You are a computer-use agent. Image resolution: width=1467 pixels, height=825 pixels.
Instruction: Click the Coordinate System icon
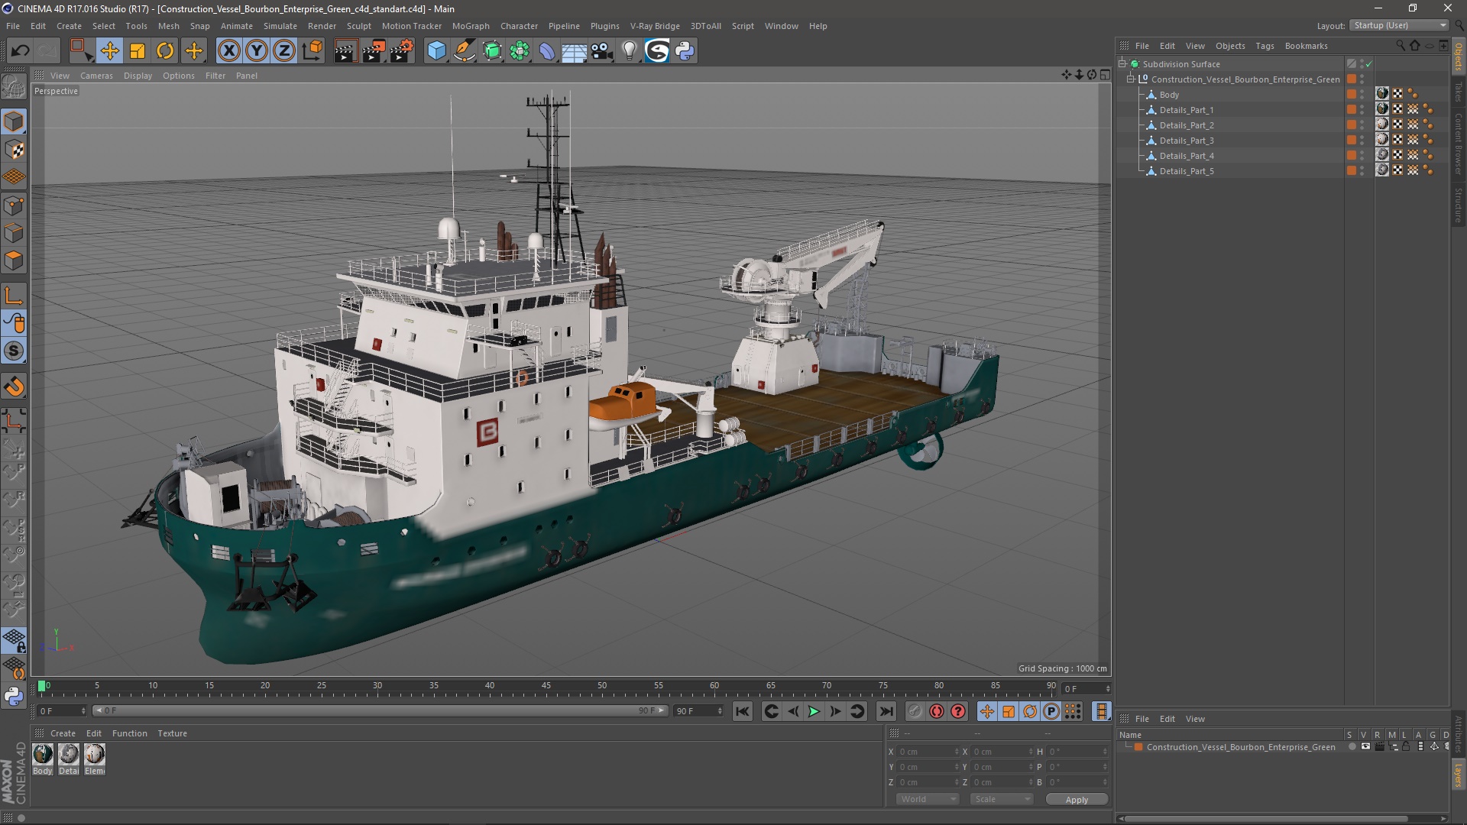pos(313,51)
